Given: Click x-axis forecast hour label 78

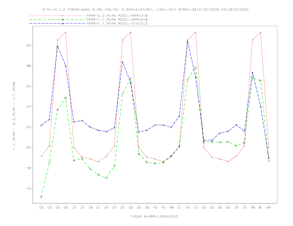Looking at the screenshot, I should point(252,208).
